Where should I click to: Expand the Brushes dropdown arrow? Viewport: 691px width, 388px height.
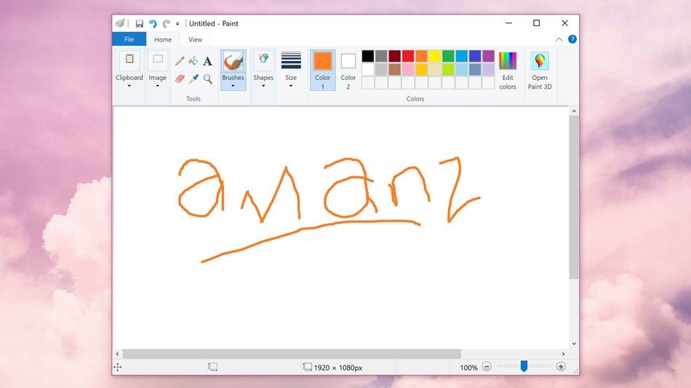[x=233, y=86]
